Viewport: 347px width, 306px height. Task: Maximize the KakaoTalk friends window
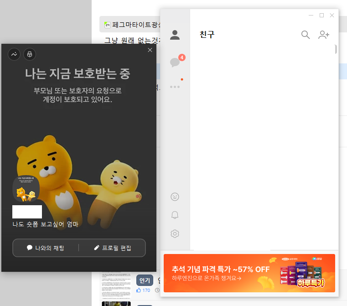pos(321,15)
